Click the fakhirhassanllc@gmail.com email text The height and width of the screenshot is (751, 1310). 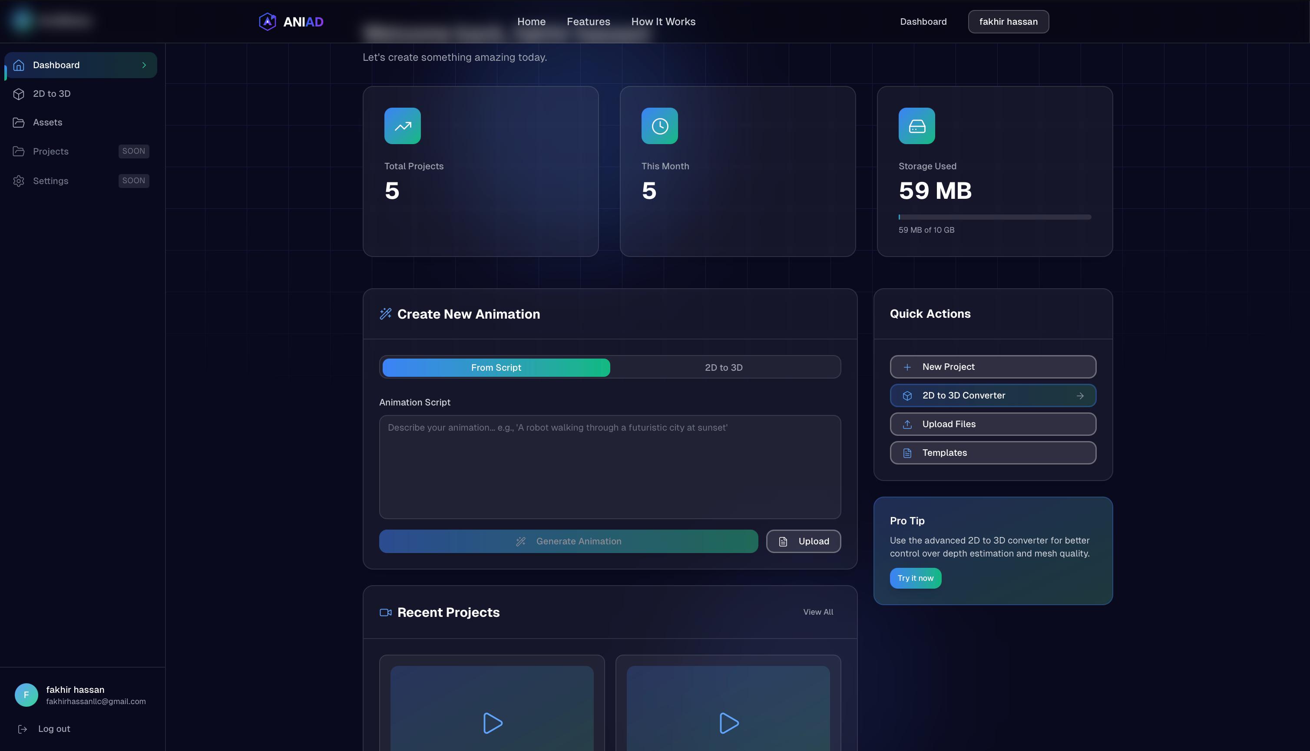[x=96, y=702]
